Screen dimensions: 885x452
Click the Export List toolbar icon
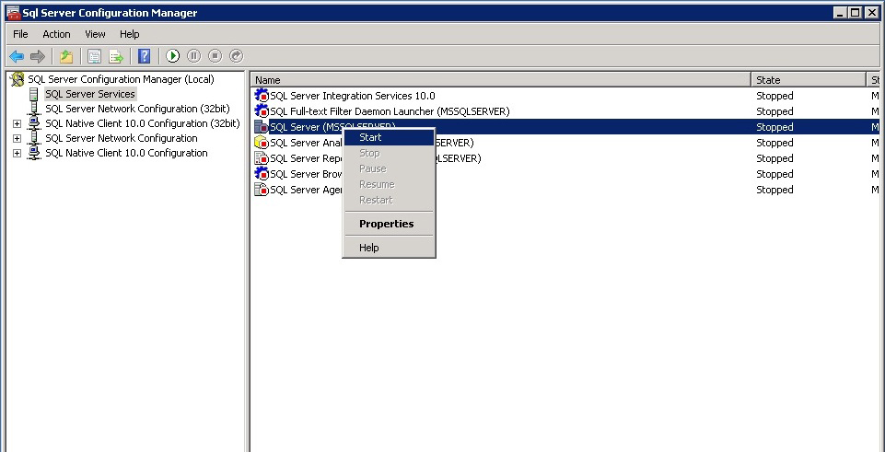click(117, 56)
